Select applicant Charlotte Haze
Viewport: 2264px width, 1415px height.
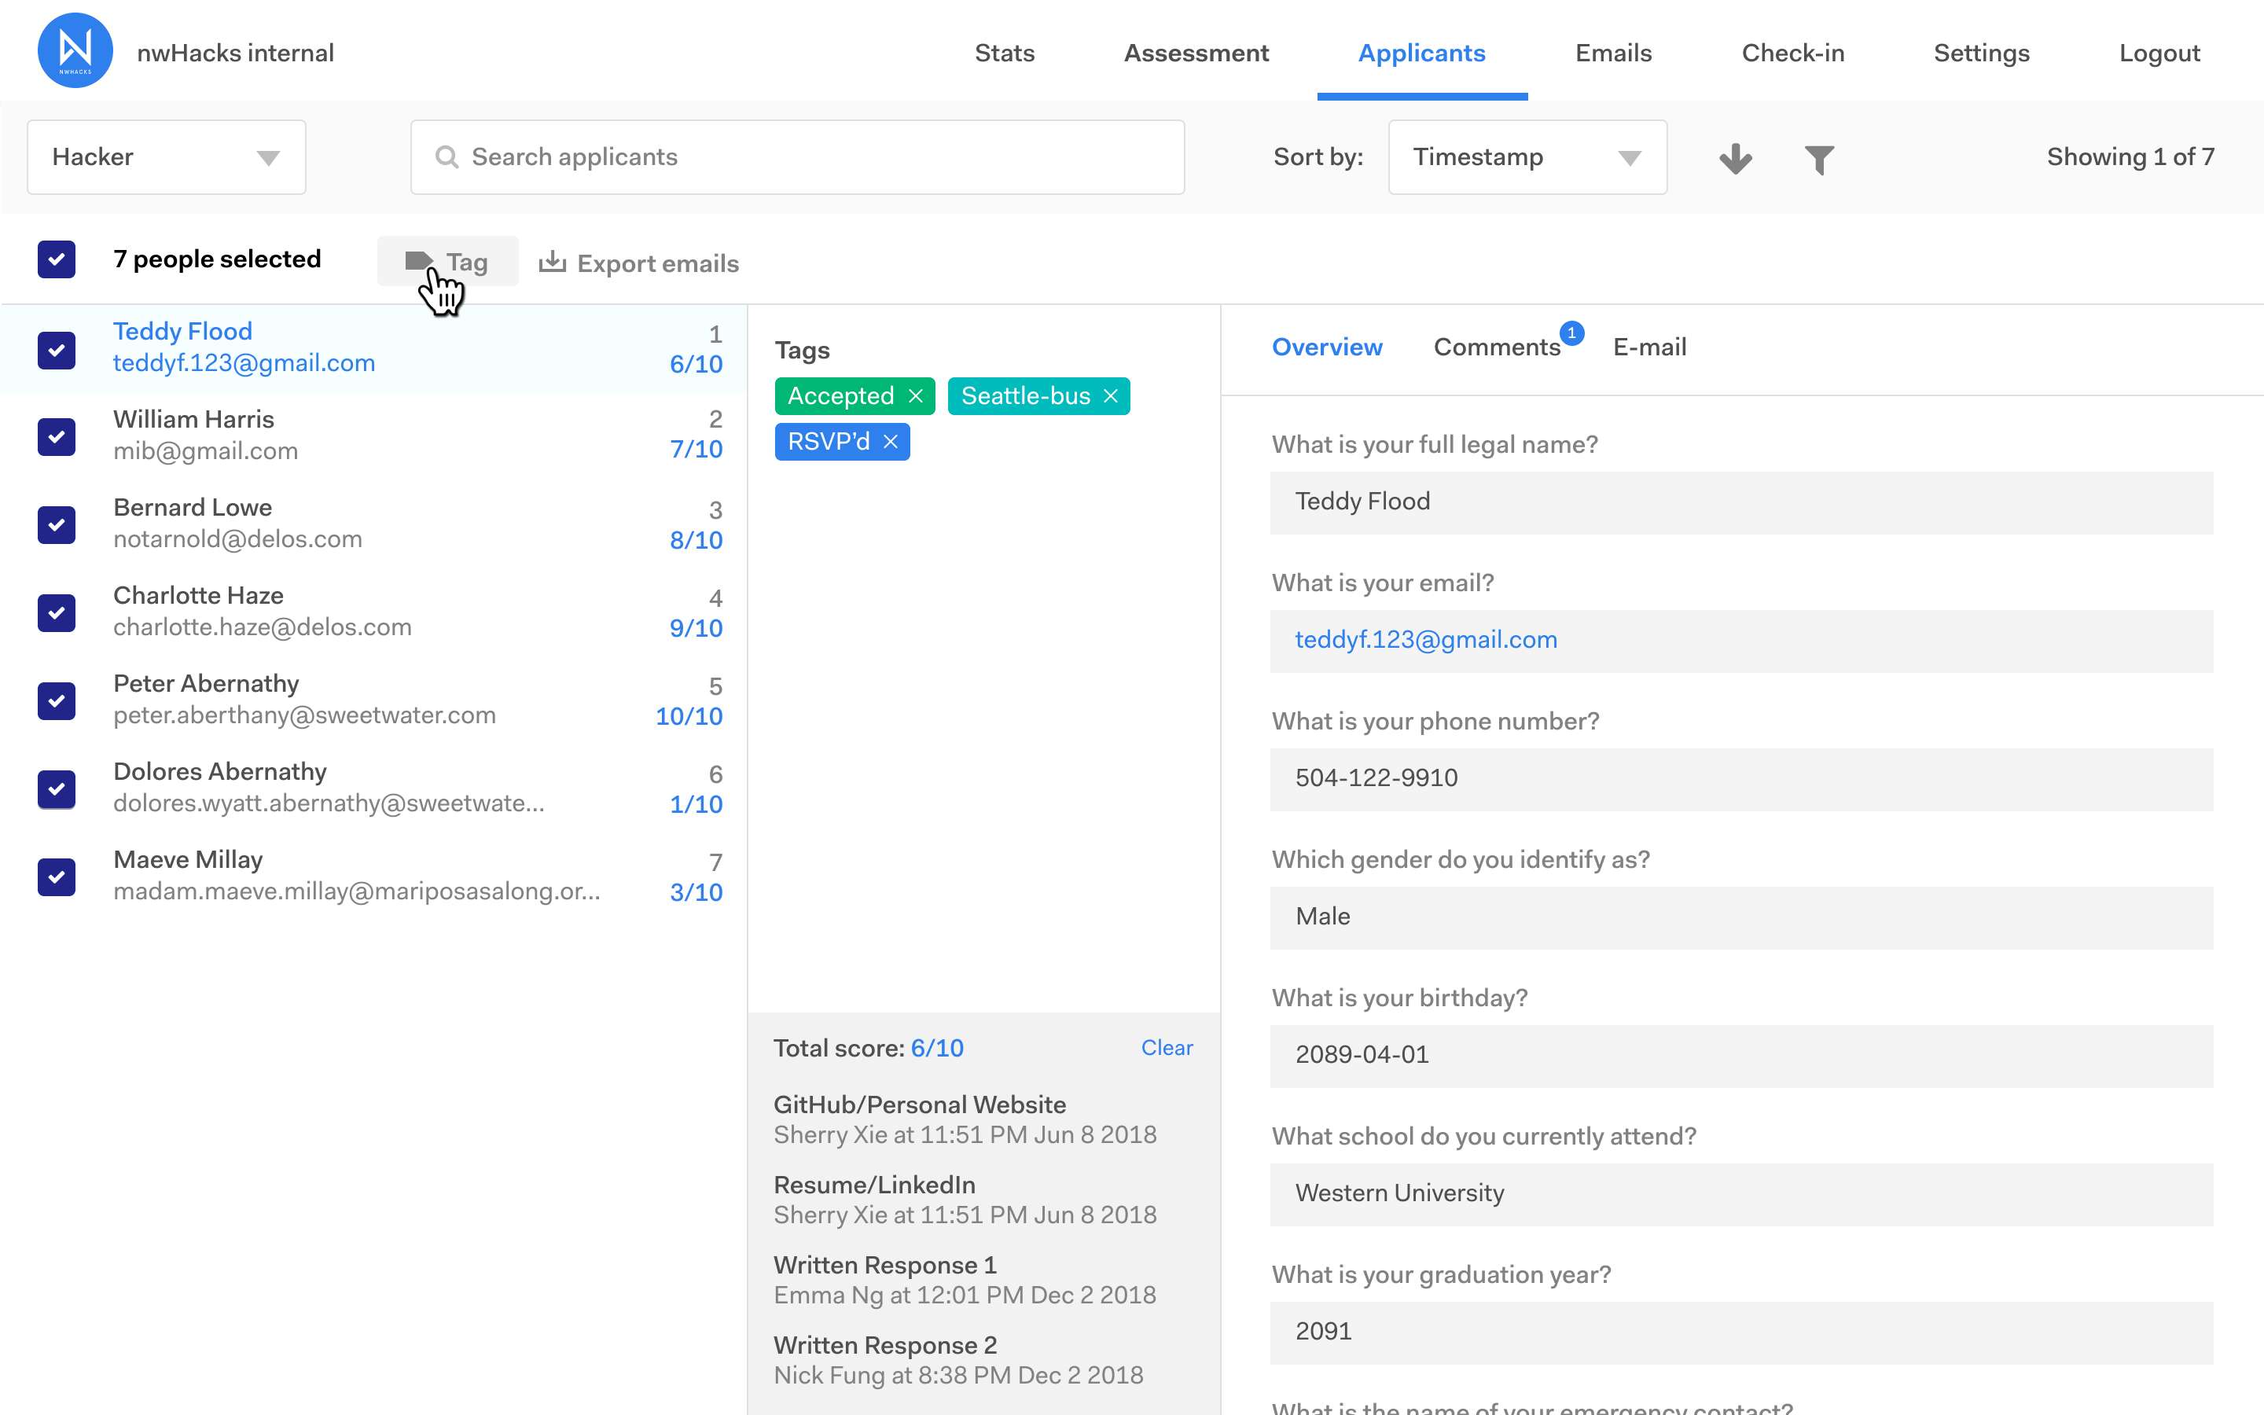point(374,612)
